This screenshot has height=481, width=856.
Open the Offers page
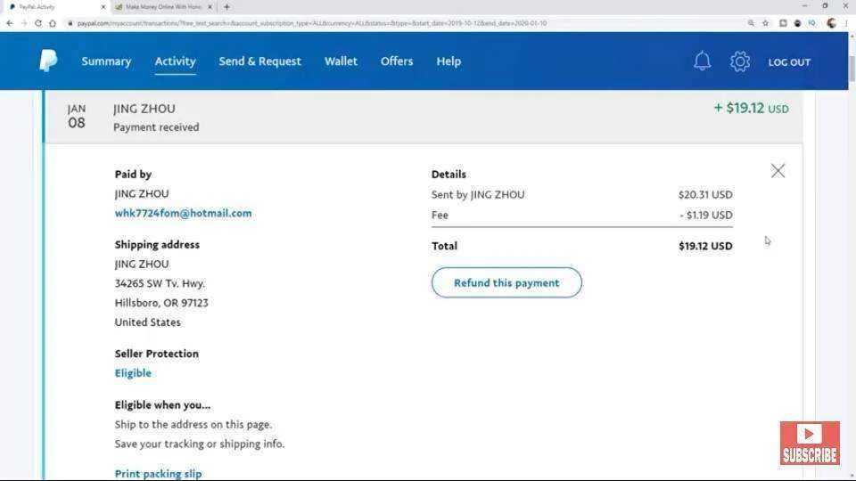pyautogui.click(x=397, y=61)
